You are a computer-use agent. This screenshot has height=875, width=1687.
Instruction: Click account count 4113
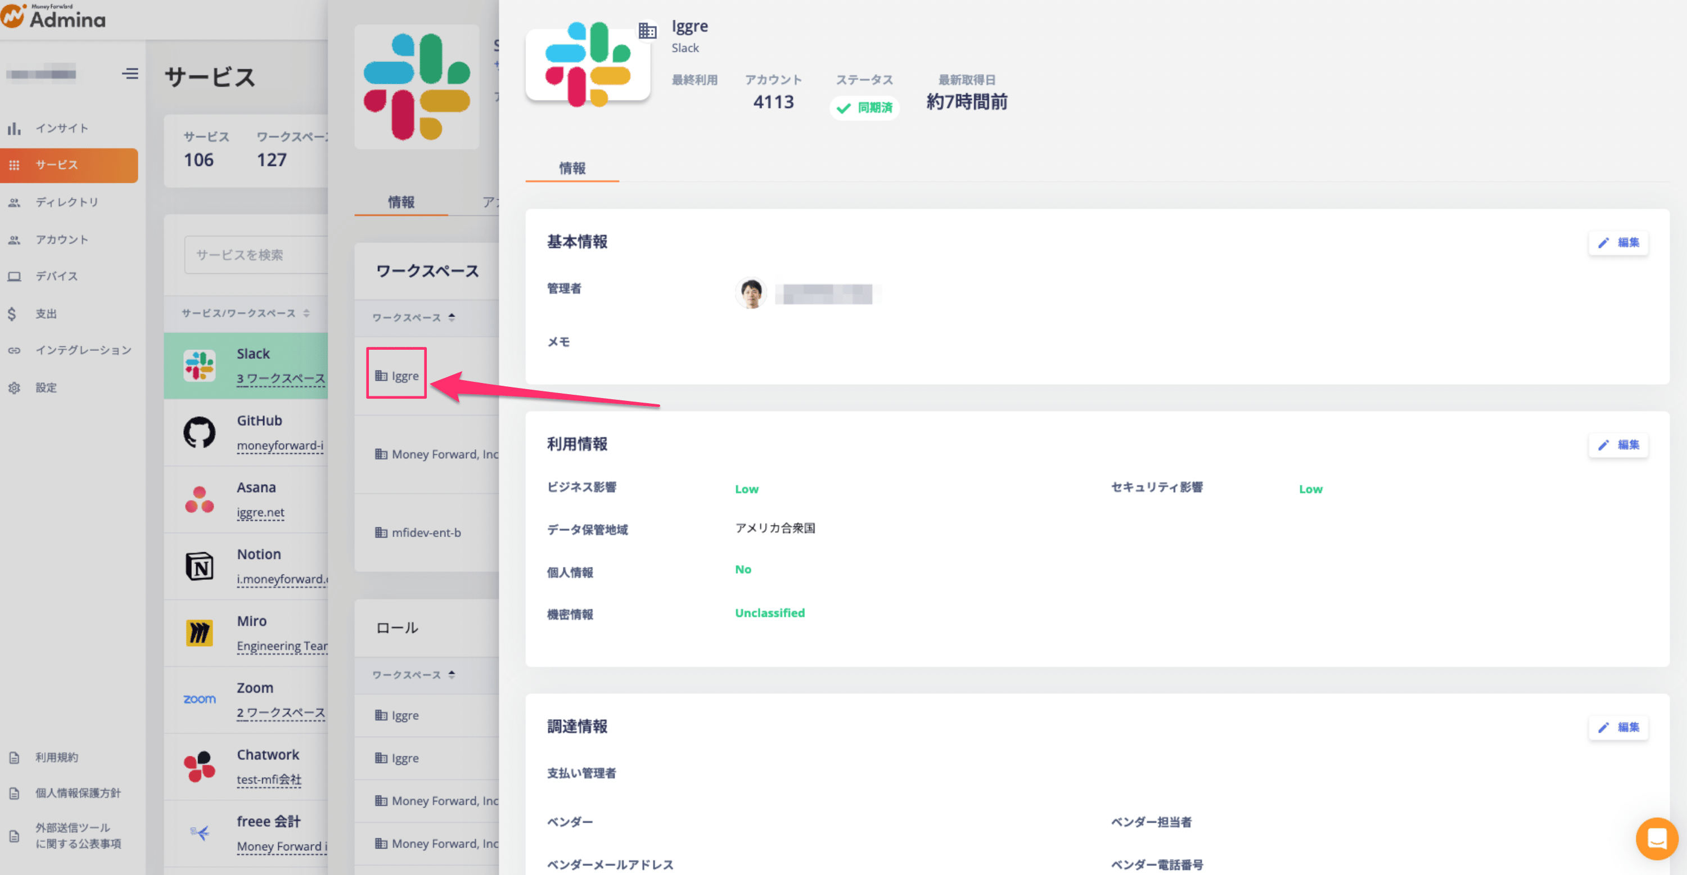(x=773, y=102)
